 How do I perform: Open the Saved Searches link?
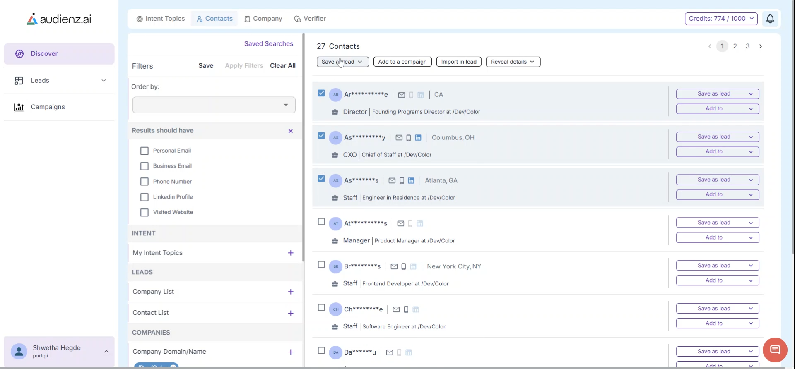click(268, 44)
